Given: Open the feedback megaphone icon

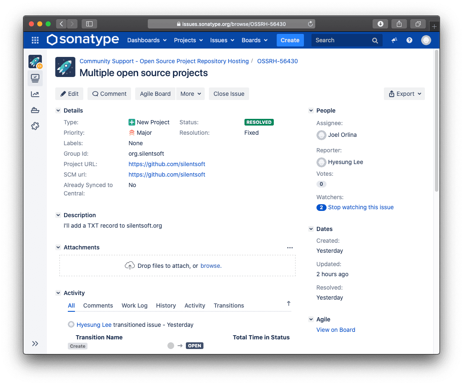Looking at the screenshot, I should (394, 40).
